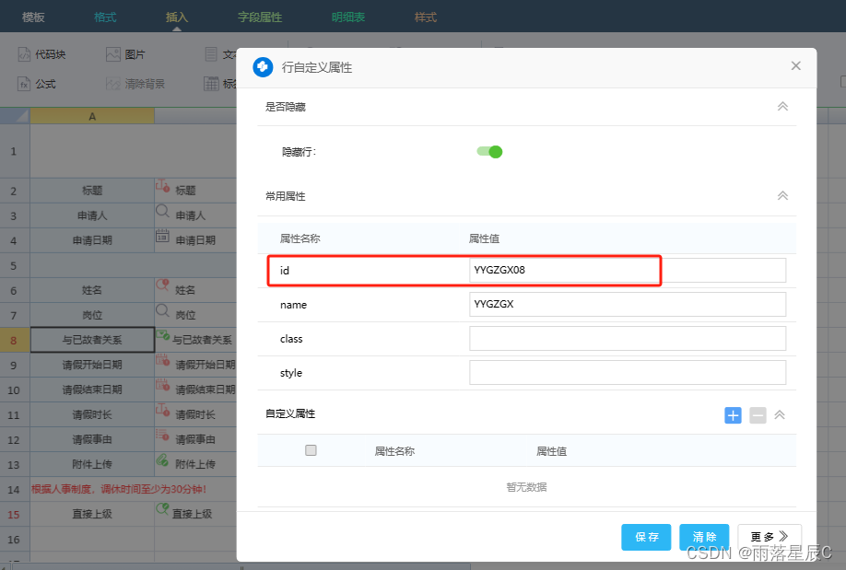The width and height of the screenshot is (846, 570).
Task: Select cell 岗位 in column A
Action: click(x=92, y=315)
